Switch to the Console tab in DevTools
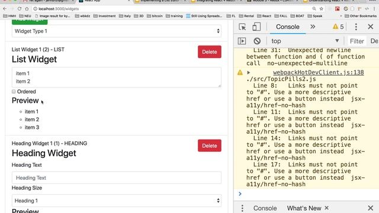This screenshot has width=379, height=213. pyautogui.click(x=288, y=27)
